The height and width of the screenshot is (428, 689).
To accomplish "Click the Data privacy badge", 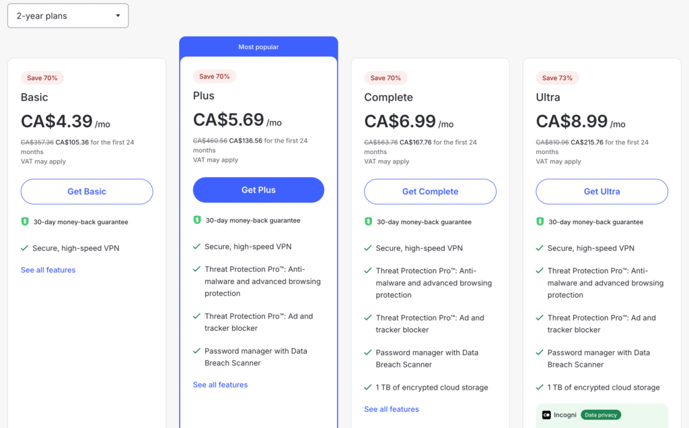I will point(601,415).
